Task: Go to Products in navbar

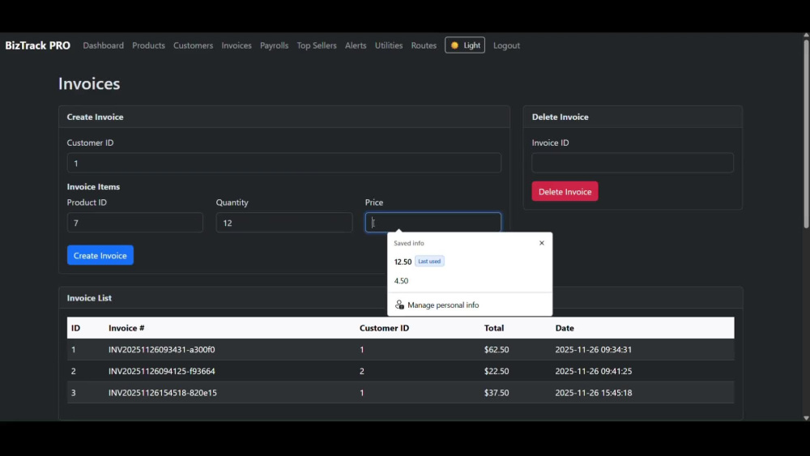Action: pos(148,45)
